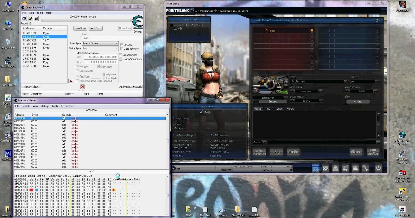
Task: Enable the Unicode checkbox
Action: [x=122, y=45]
